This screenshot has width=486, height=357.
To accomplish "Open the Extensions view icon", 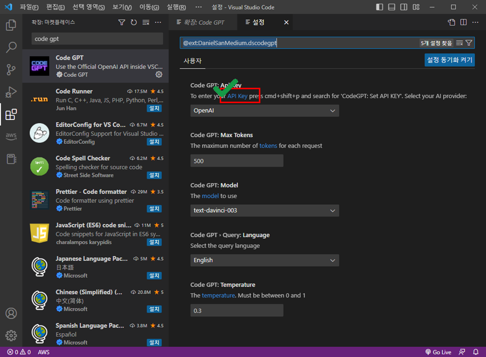I will click(x=11, y=115).
